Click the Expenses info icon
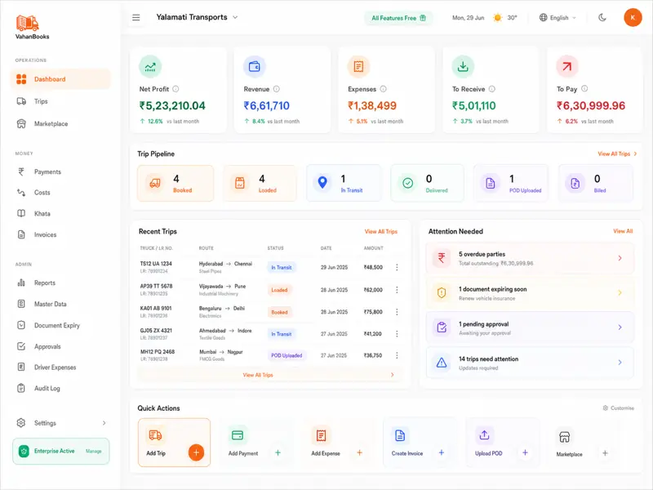This screenshot has height=490, width=653. [x=383, y=89]
